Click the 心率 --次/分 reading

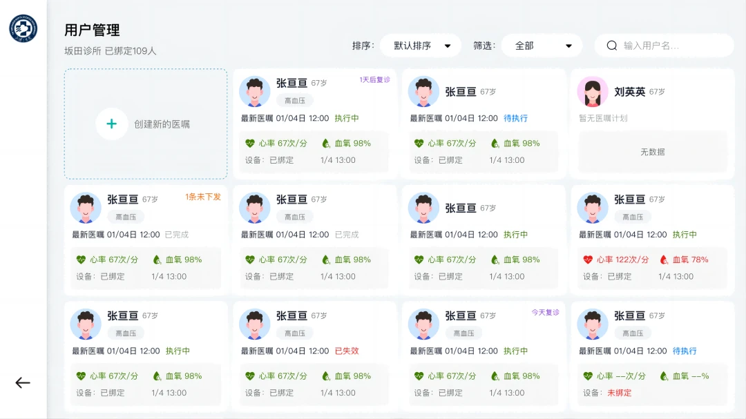tap(621, 376)
